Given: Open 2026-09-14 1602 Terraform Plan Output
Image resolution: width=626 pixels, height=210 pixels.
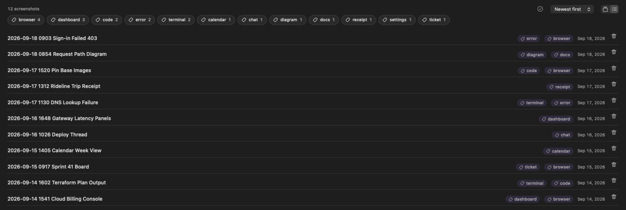Looking at the screenshot, I should (x=56, y=183).
